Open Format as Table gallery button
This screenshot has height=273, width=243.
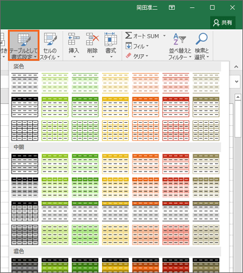24,46
